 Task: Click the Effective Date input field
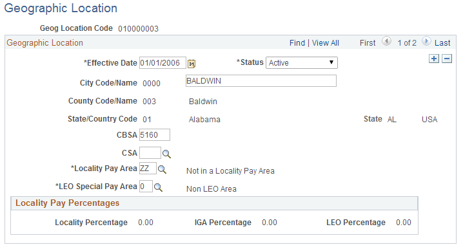[163, 62]
